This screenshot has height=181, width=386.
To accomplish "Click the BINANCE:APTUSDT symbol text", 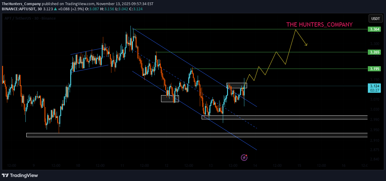I will [x=18, y=9].
